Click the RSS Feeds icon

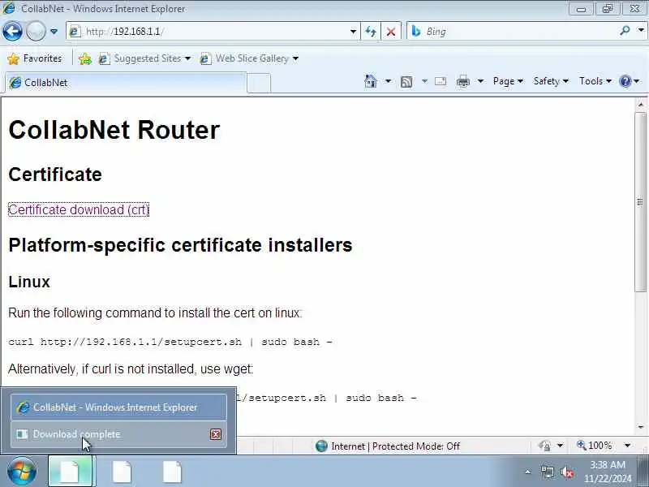(406, 82)
